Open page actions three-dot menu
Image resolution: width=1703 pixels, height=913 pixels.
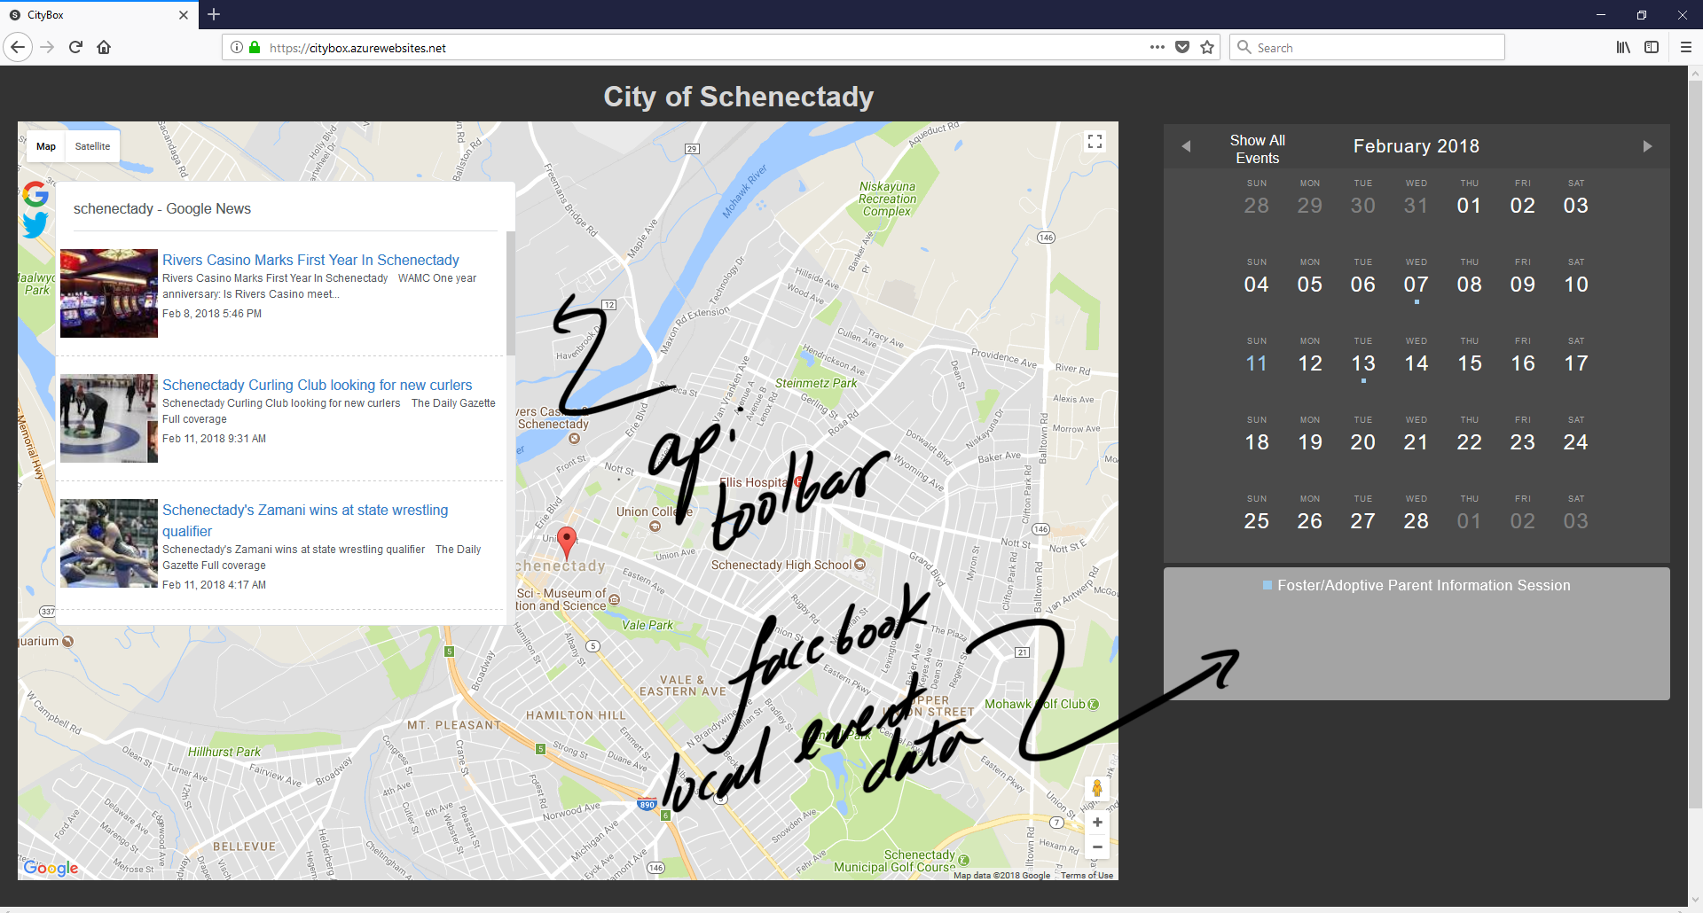1158,47
